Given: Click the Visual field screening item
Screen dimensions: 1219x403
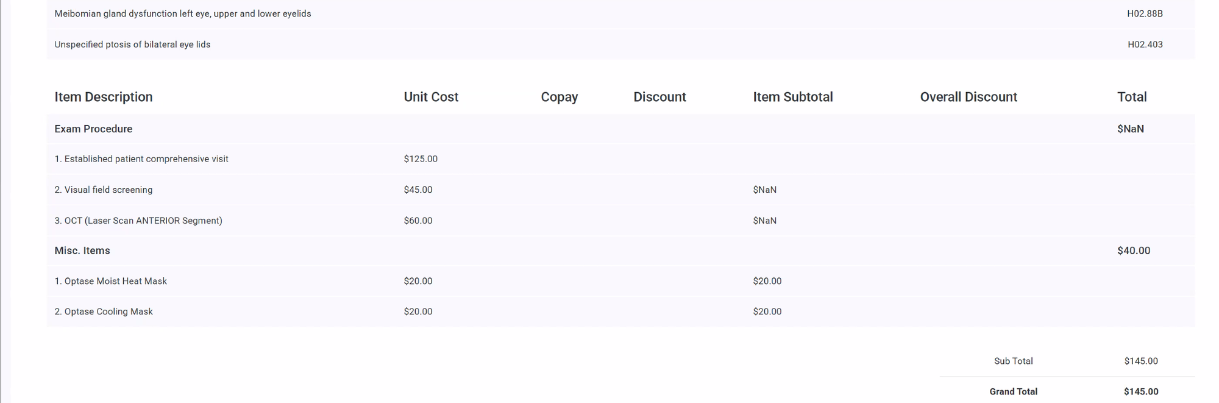Looking at the screenshot, I should (x=104, y=190).
